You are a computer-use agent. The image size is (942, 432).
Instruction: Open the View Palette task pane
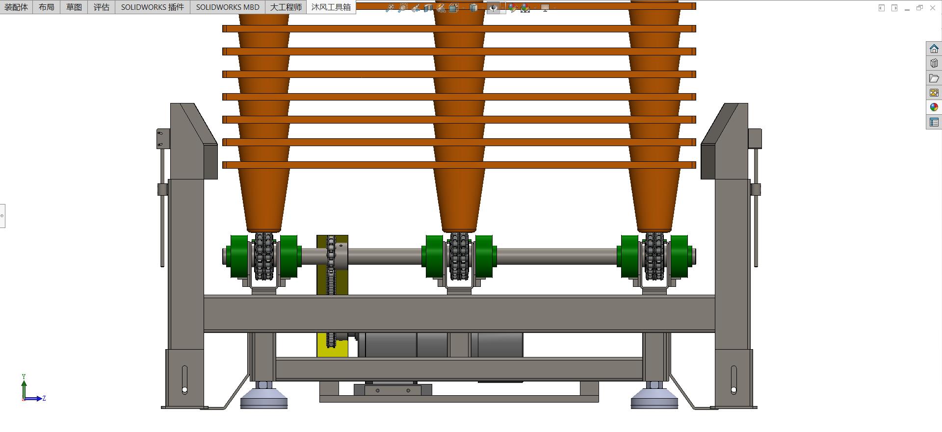point(934,93)
